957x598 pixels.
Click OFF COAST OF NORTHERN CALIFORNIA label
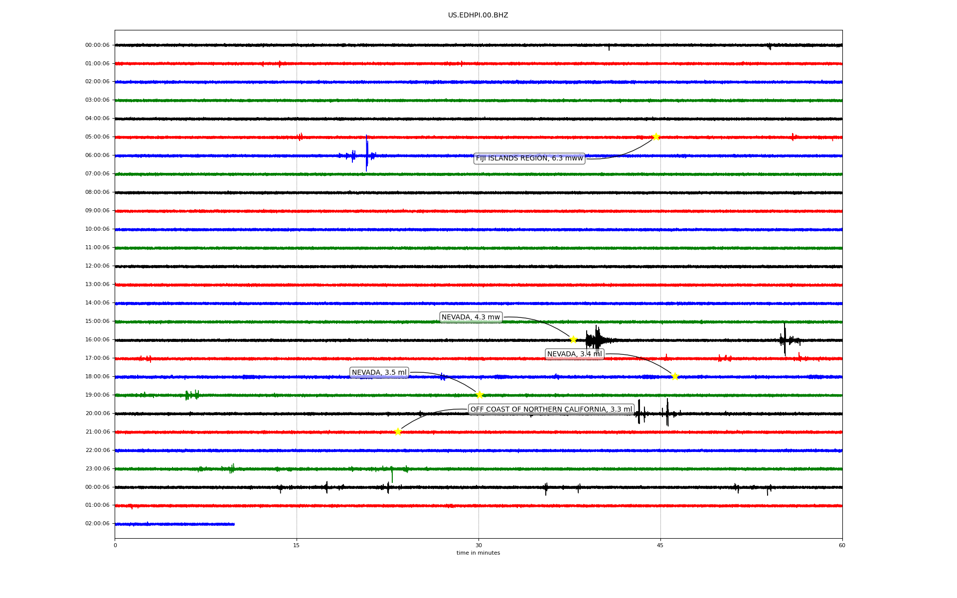click(551, 410)
